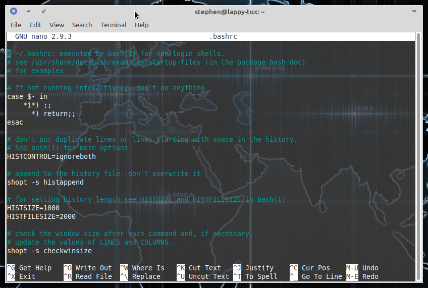
Task: Click the comment 'If not running interactively'
Action: click(106, 88)
